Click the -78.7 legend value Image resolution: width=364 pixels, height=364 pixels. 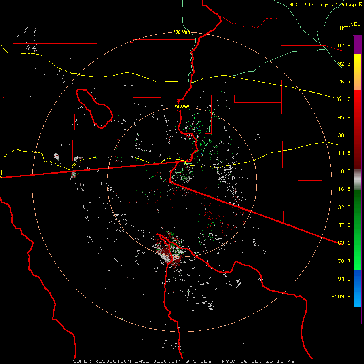click(x=343, y=261)
